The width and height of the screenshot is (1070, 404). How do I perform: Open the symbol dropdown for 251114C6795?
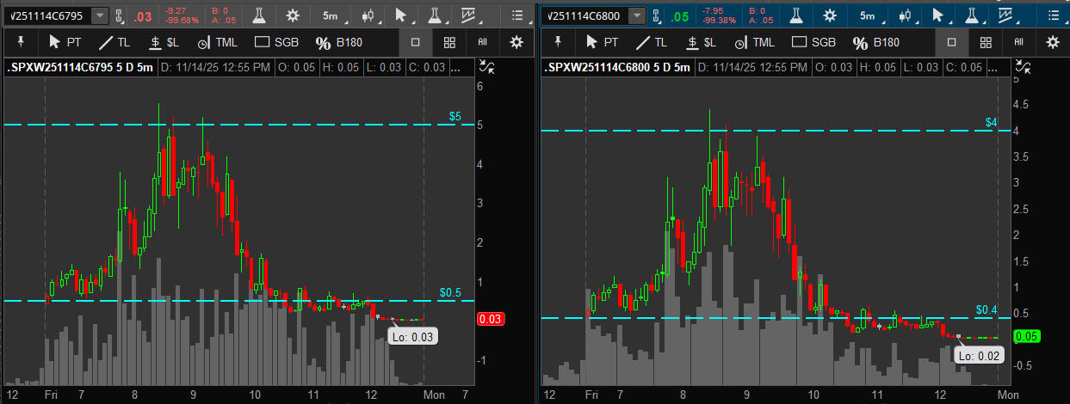click(x=100, y=15)
